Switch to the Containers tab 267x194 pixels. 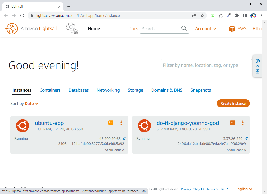point(50,90)
